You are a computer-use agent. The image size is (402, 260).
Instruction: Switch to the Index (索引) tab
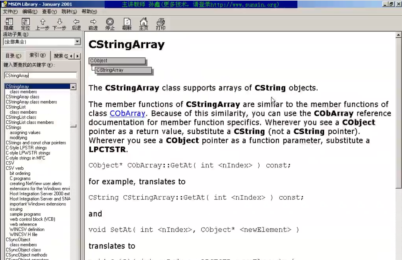[38, 55]
